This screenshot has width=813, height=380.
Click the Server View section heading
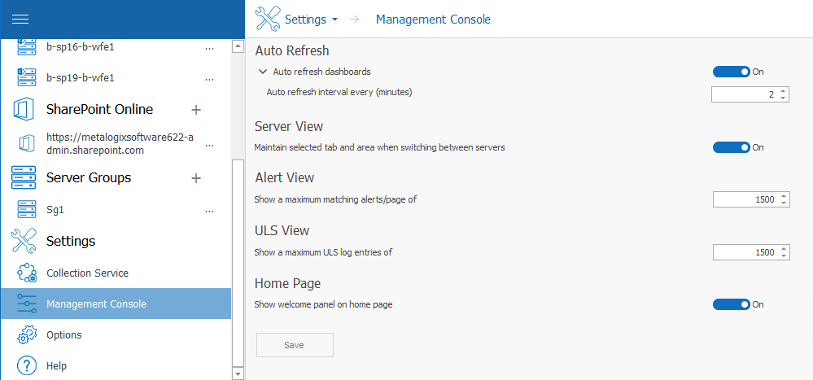point(289,126)
